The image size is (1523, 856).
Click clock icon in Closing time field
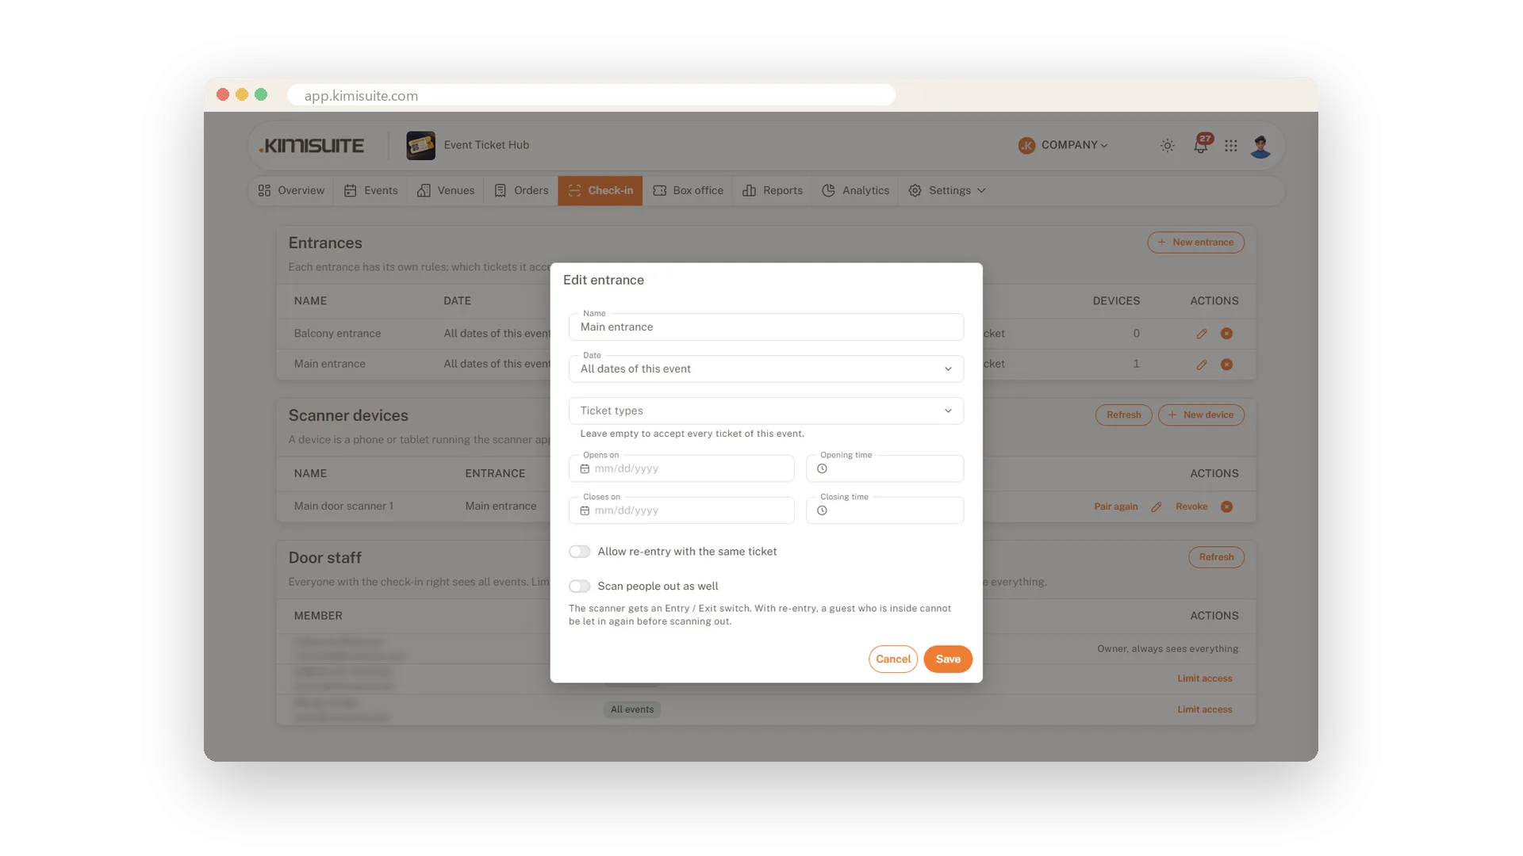pos(822,511)
